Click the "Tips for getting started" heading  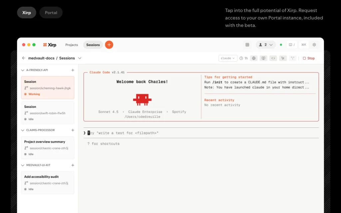pyautogui.click(x=228, y=77)
